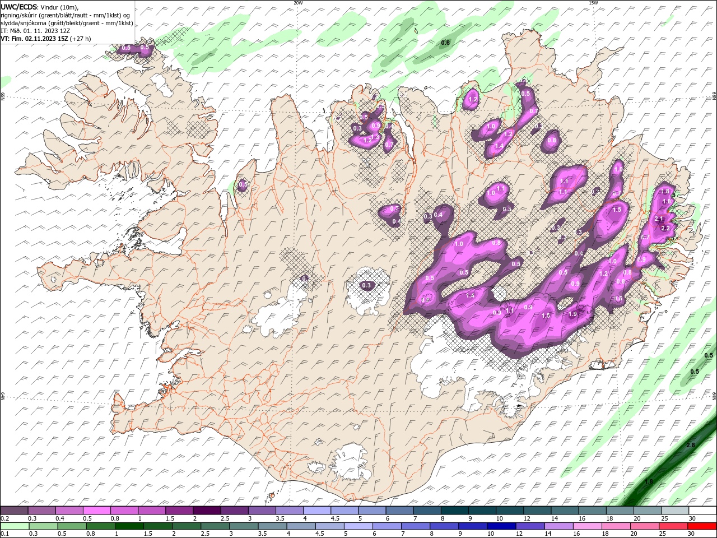Click the 1.8 value in dark green rain band
Viewport: 717px width, 538px height.
click(x=649, y=481)
